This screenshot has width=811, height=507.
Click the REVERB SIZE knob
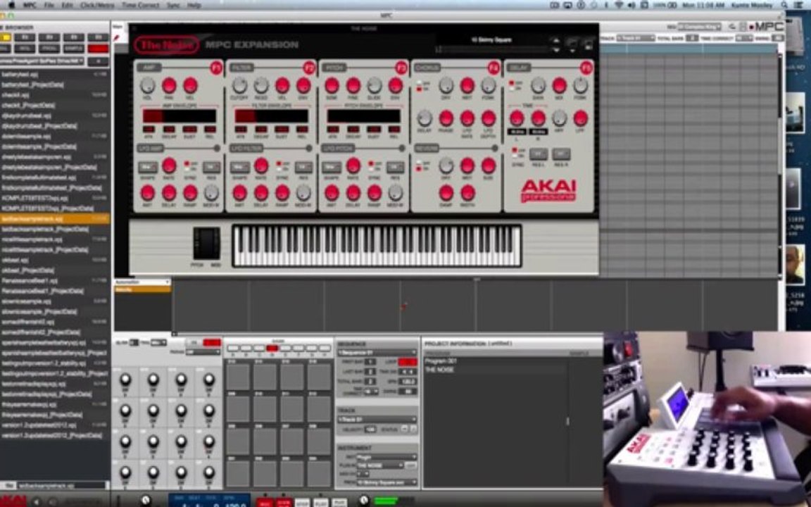[489, 165]
